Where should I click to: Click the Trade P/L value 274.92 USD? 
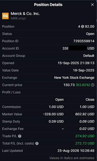click(85, 136)
